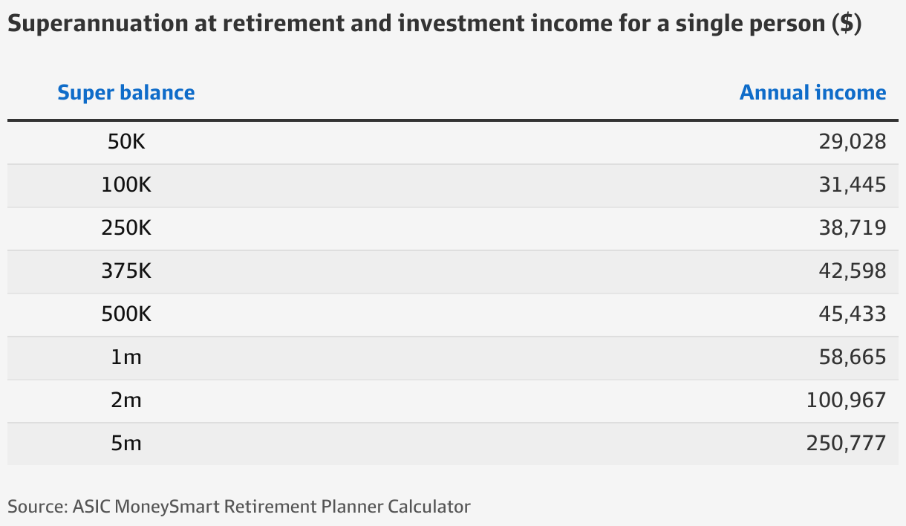The width and height of the screenshot is (906, 526).
Task: Click the 42,598 annual income value
Action: coord(853,271)
